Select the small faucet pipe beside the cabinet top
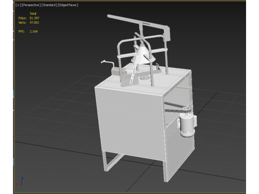Image resolution: width=259 pixels, height=194 pixels. pyautogui.click(x=108, y=63)
